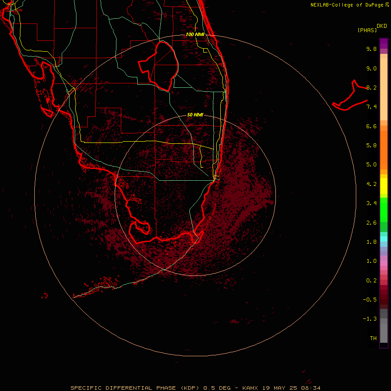Click the Lake Okeechobee outline on the map

pyautogui.click(x=158, y=66)
